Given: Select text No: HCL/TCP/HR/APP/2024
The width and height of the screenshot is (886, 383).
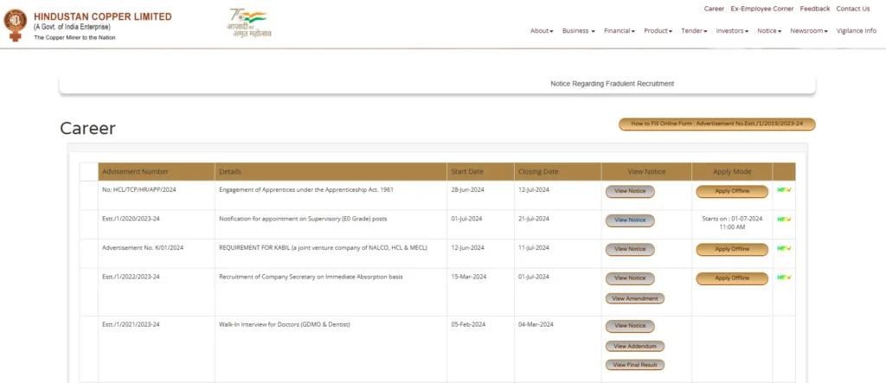Looking at the screenshot, I should pos(139,190).
